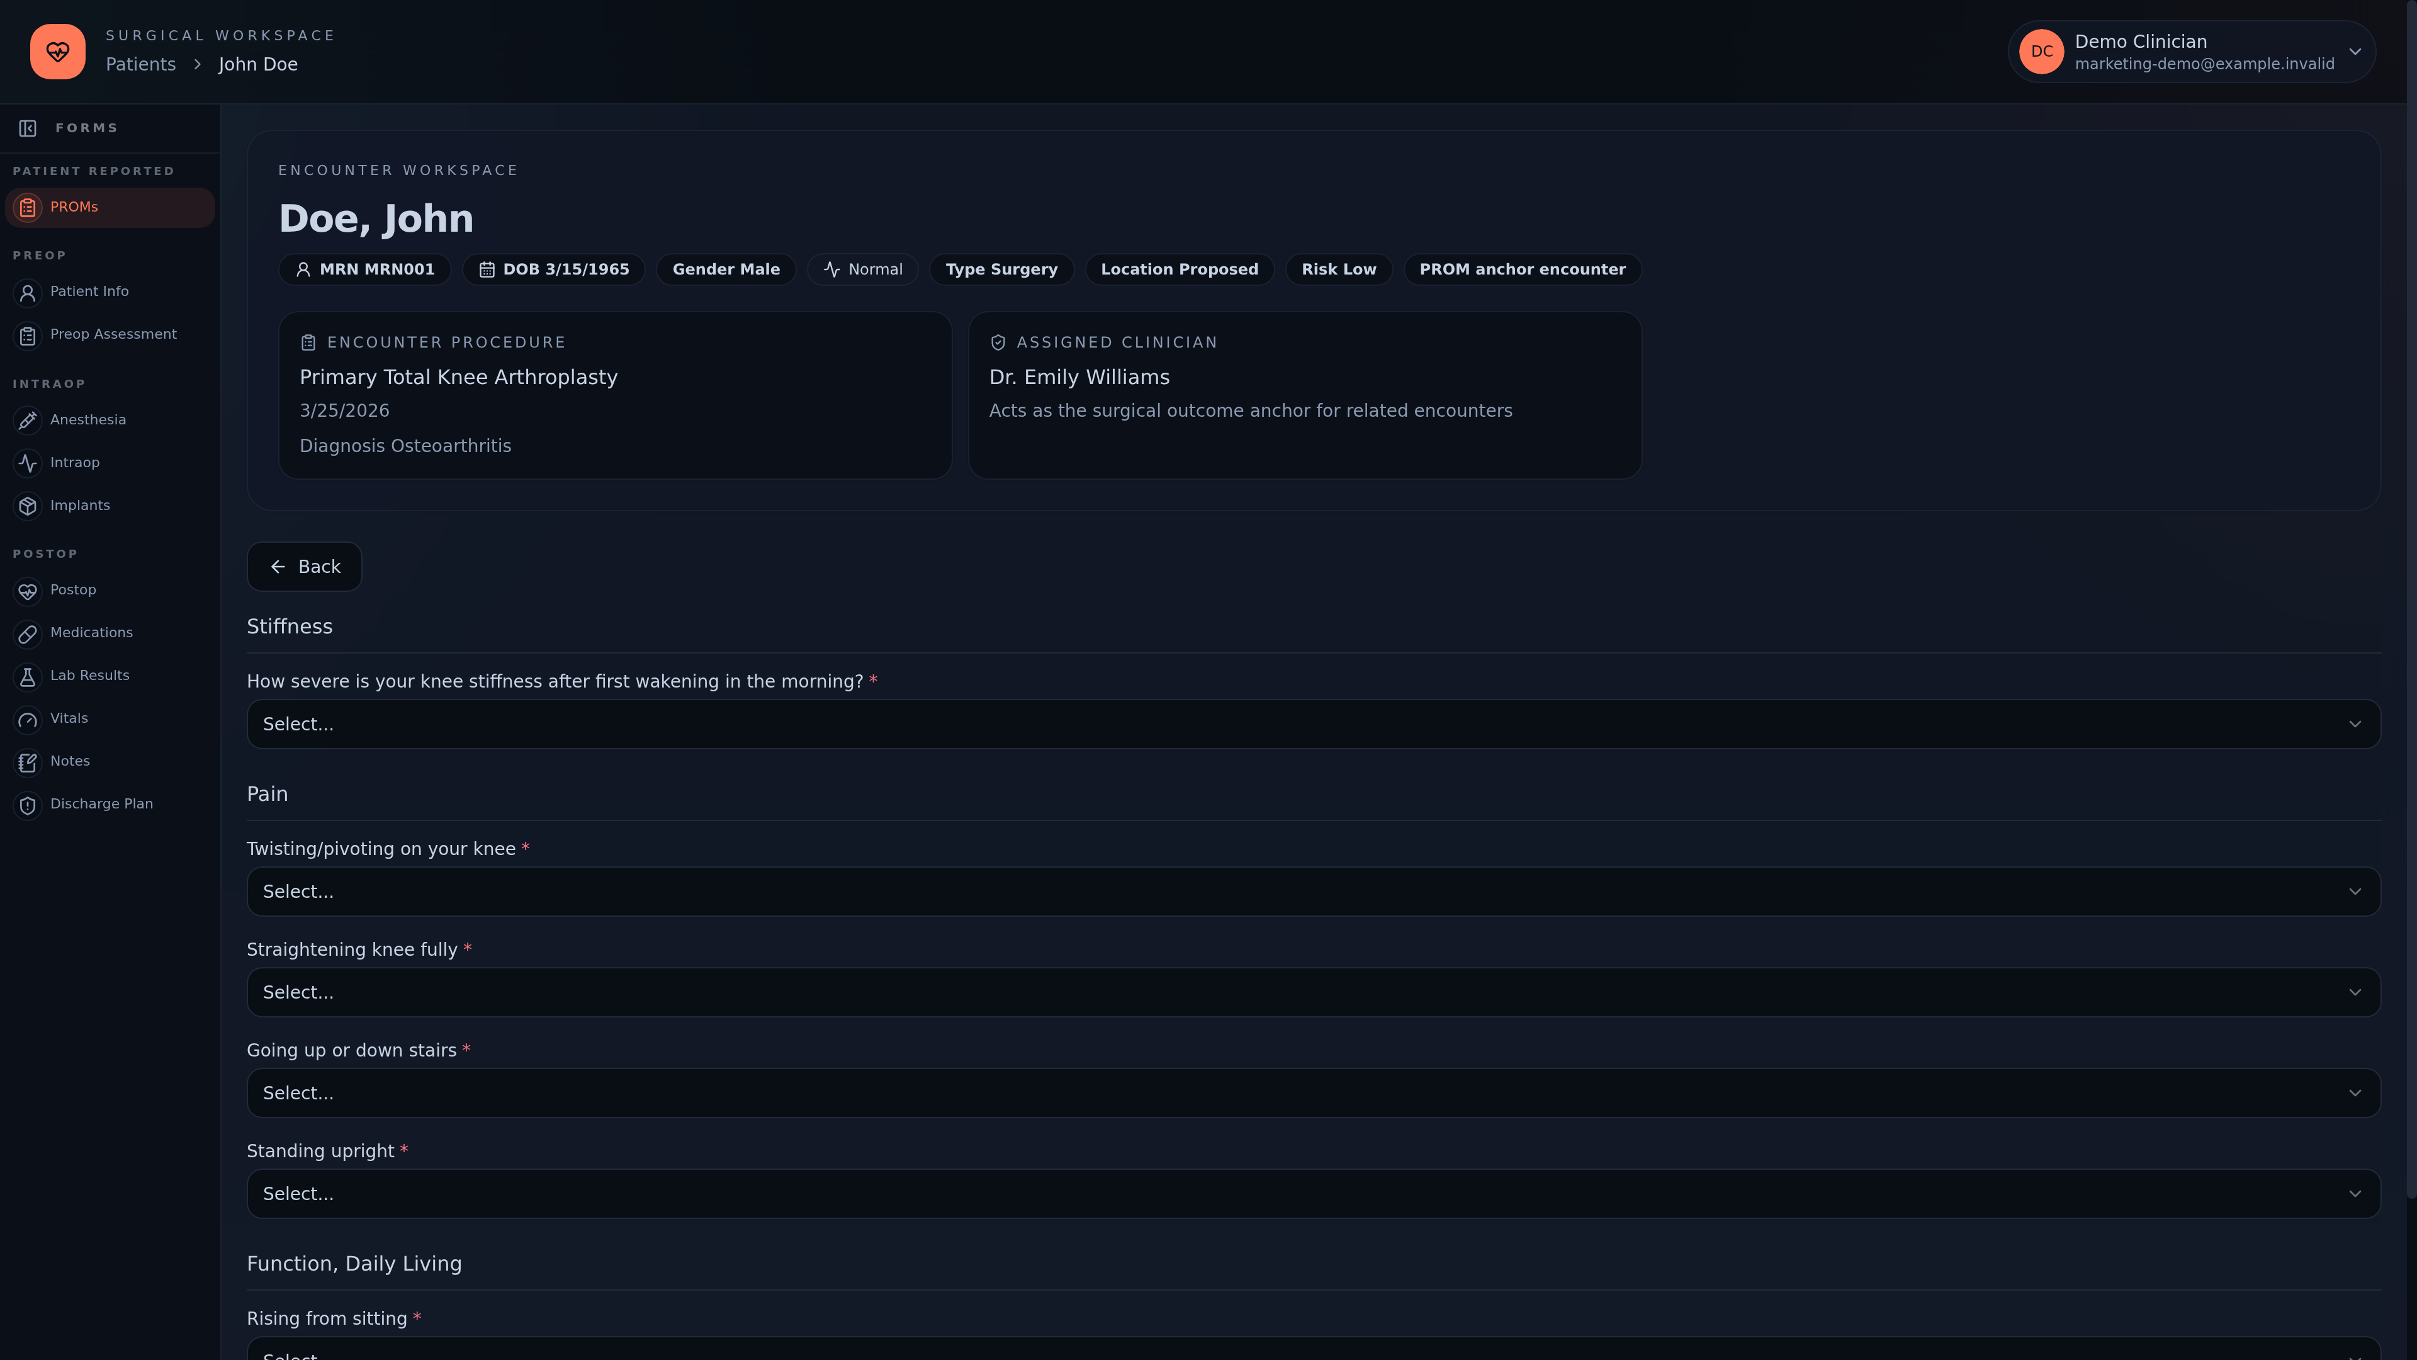Image resolution: width=2417 pixels, height=1360 pixels.
Task: Collapse the Forms sidebar panel icon
Action: click(28, 128)
